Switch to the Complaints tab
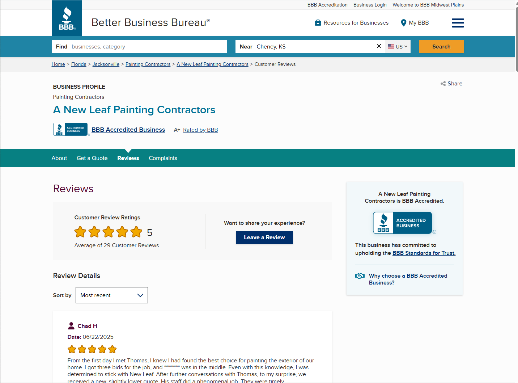The image size is (518, 383). coord(163,158)
